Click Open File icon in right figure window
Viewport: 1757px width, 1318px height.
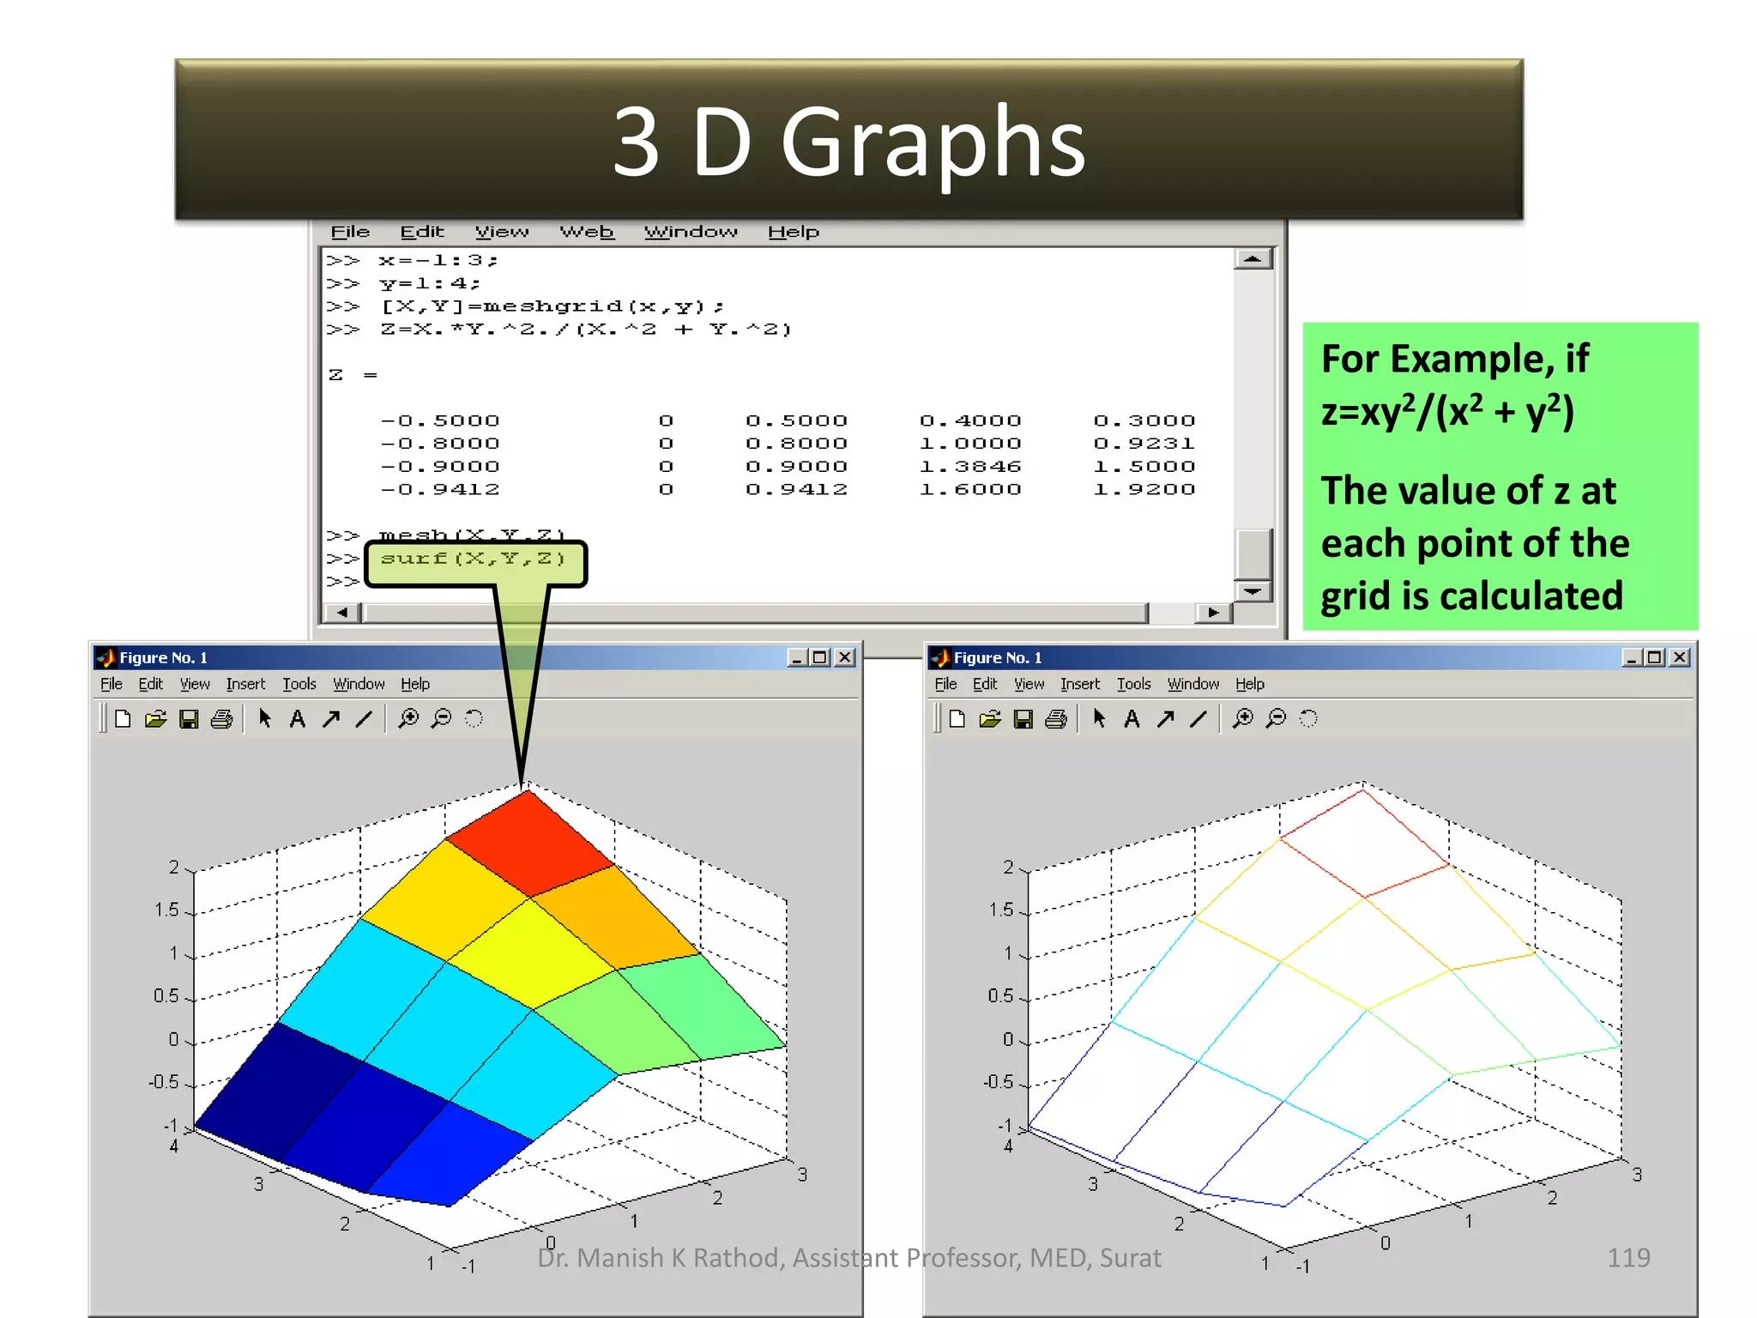tap(990, 719)
